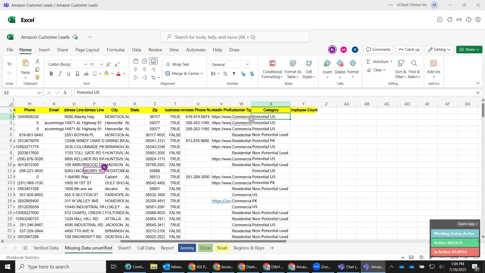Open the File menu

[x=10, y=50]
